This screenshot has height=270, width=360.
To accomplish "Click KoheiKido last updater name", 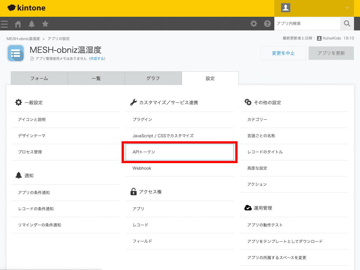I will [x=332, y=38].
